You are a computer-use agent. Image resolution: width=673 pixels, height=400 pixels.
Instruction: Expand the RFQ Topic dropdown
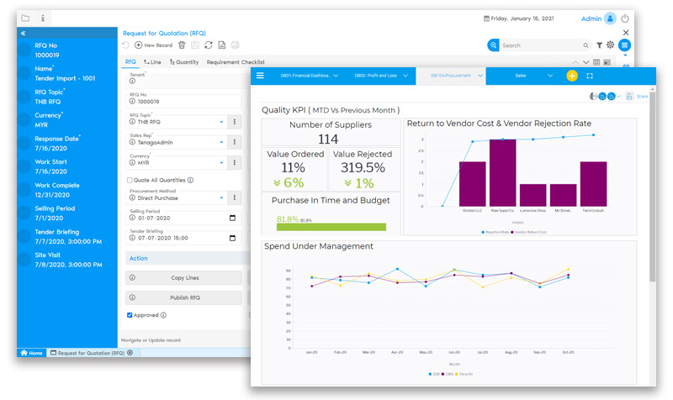tap(222, 122)
